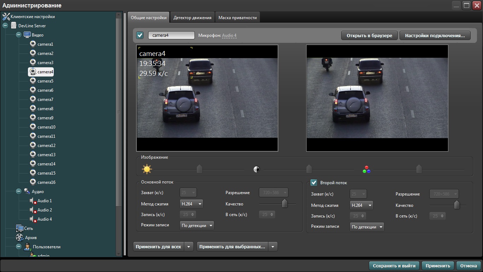This screenshot has width=483, height=272.
Task: Open the Archive film reel icon
Action: 19,238
